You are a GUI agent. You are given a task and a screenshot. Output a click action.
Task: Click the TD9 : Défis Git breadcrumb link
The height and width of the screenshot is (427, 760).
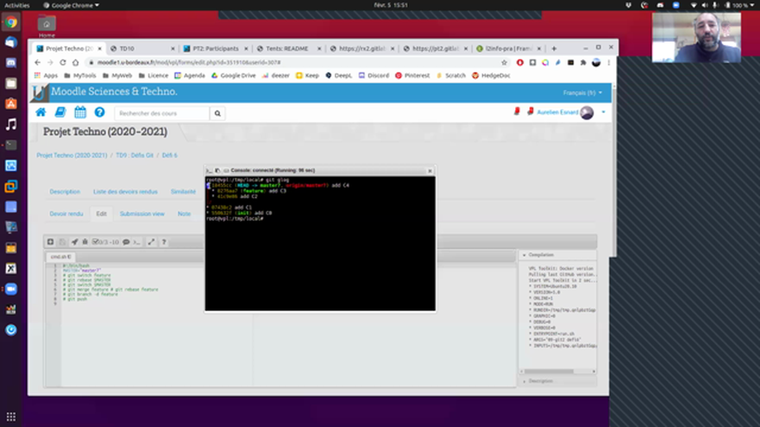[x=134, y=155]
